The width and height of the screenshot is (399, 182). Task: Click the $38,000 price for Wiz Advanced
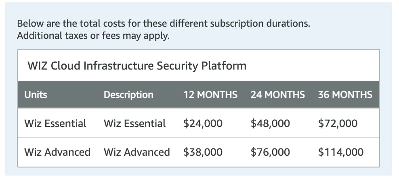click(x=203, y=152)
